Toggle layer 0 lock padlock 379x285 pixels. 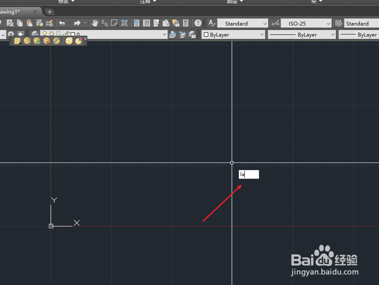point(66,34)
